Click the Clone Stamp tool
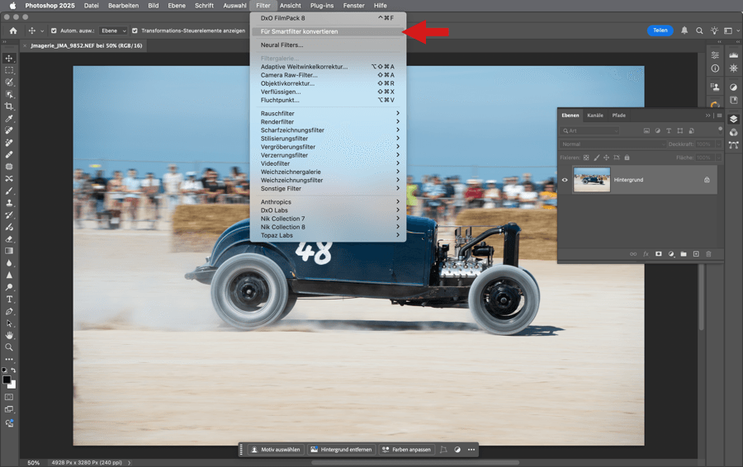This screenshot has height=467, width=743. pyautogui.click(x=9, y=202)
